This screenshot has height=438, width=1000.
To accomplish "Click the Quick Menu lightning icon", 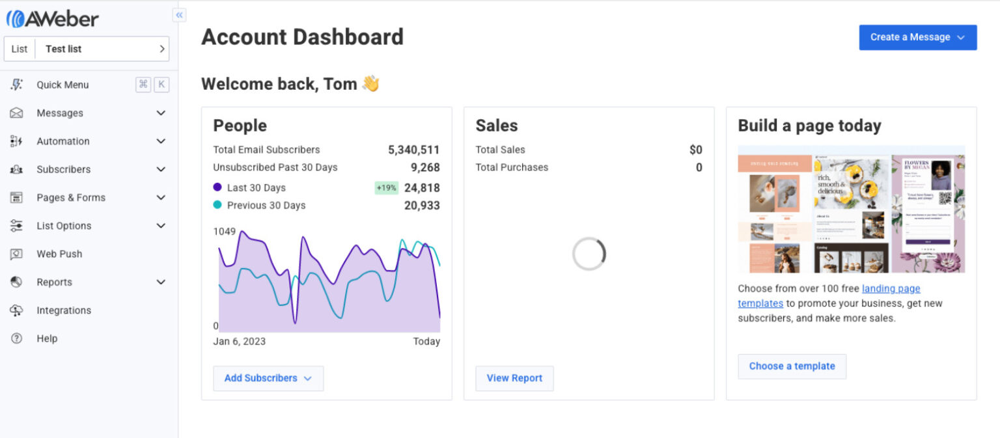I will click(x=16, y=85).
